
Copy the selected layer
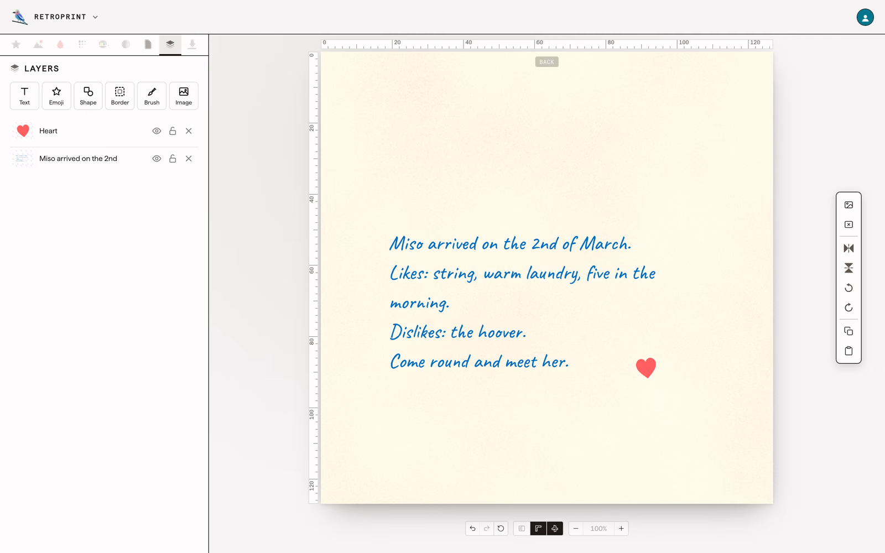pos(848,331)
